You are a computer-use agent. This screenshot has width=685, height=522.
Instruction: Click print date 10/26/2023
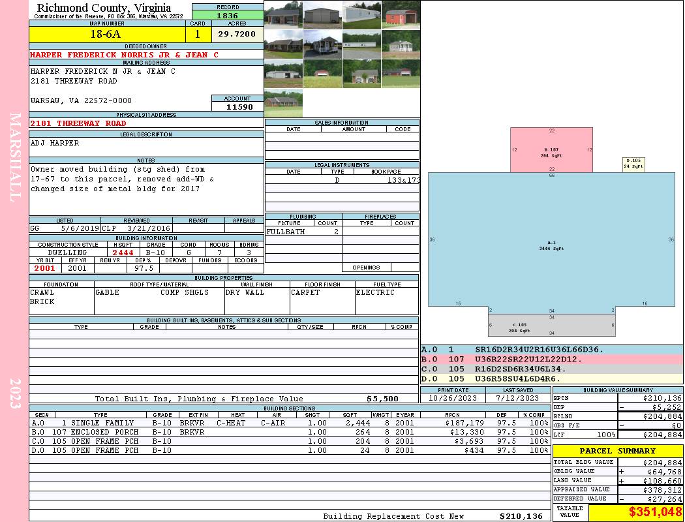pos(453,399)
